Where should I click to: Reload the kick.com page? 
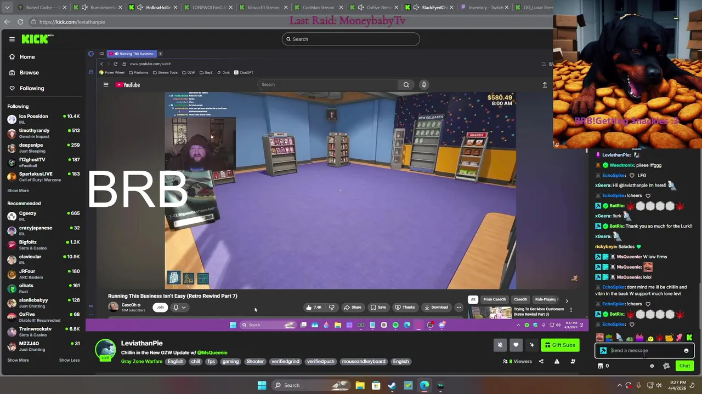[x=20, y=22]
